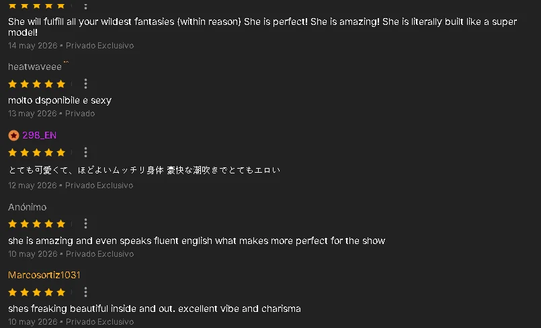Open three-dot menu on top review
Screen dimensions: 541x328
85,5
